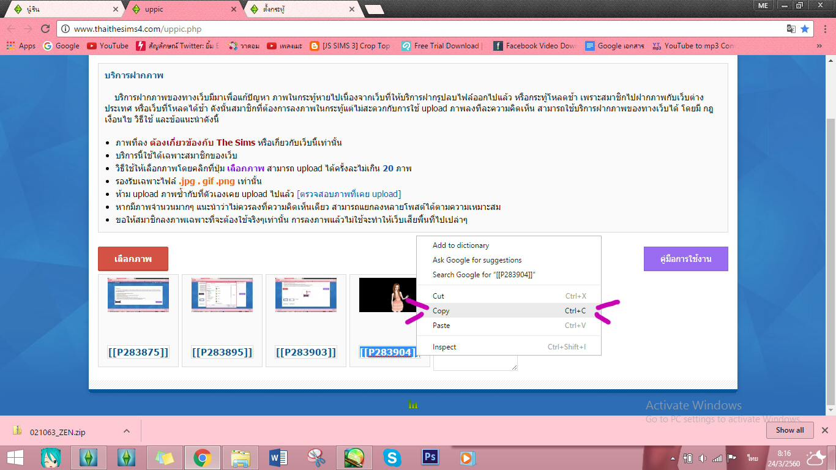Open the 021063_ZEN.zip download
This screenshot has height=470, width=836.
[58, 431]
